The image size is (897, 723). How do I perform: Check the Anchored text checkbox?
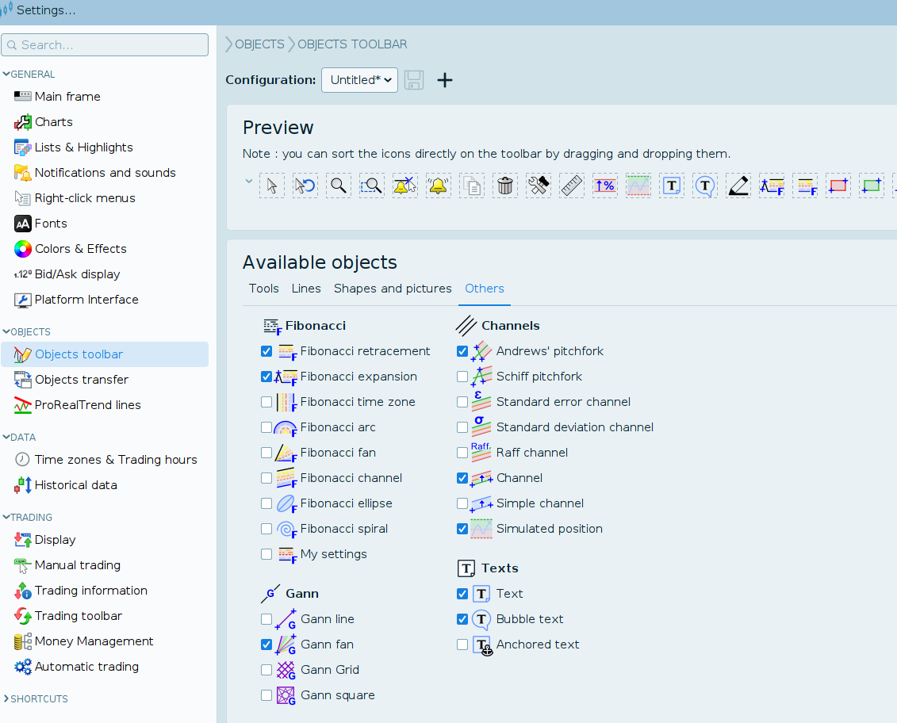(462, 645)
